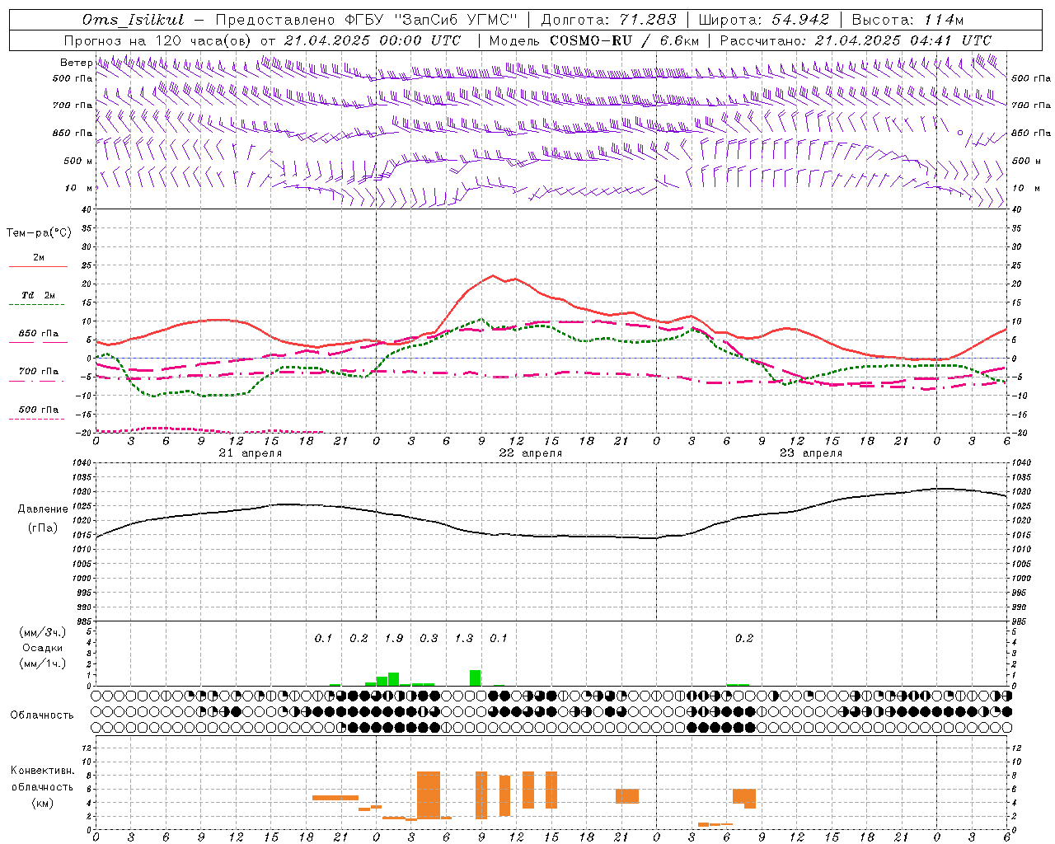
Task: Click the 850 гПа temperature legend label
Action: point(39,334)
